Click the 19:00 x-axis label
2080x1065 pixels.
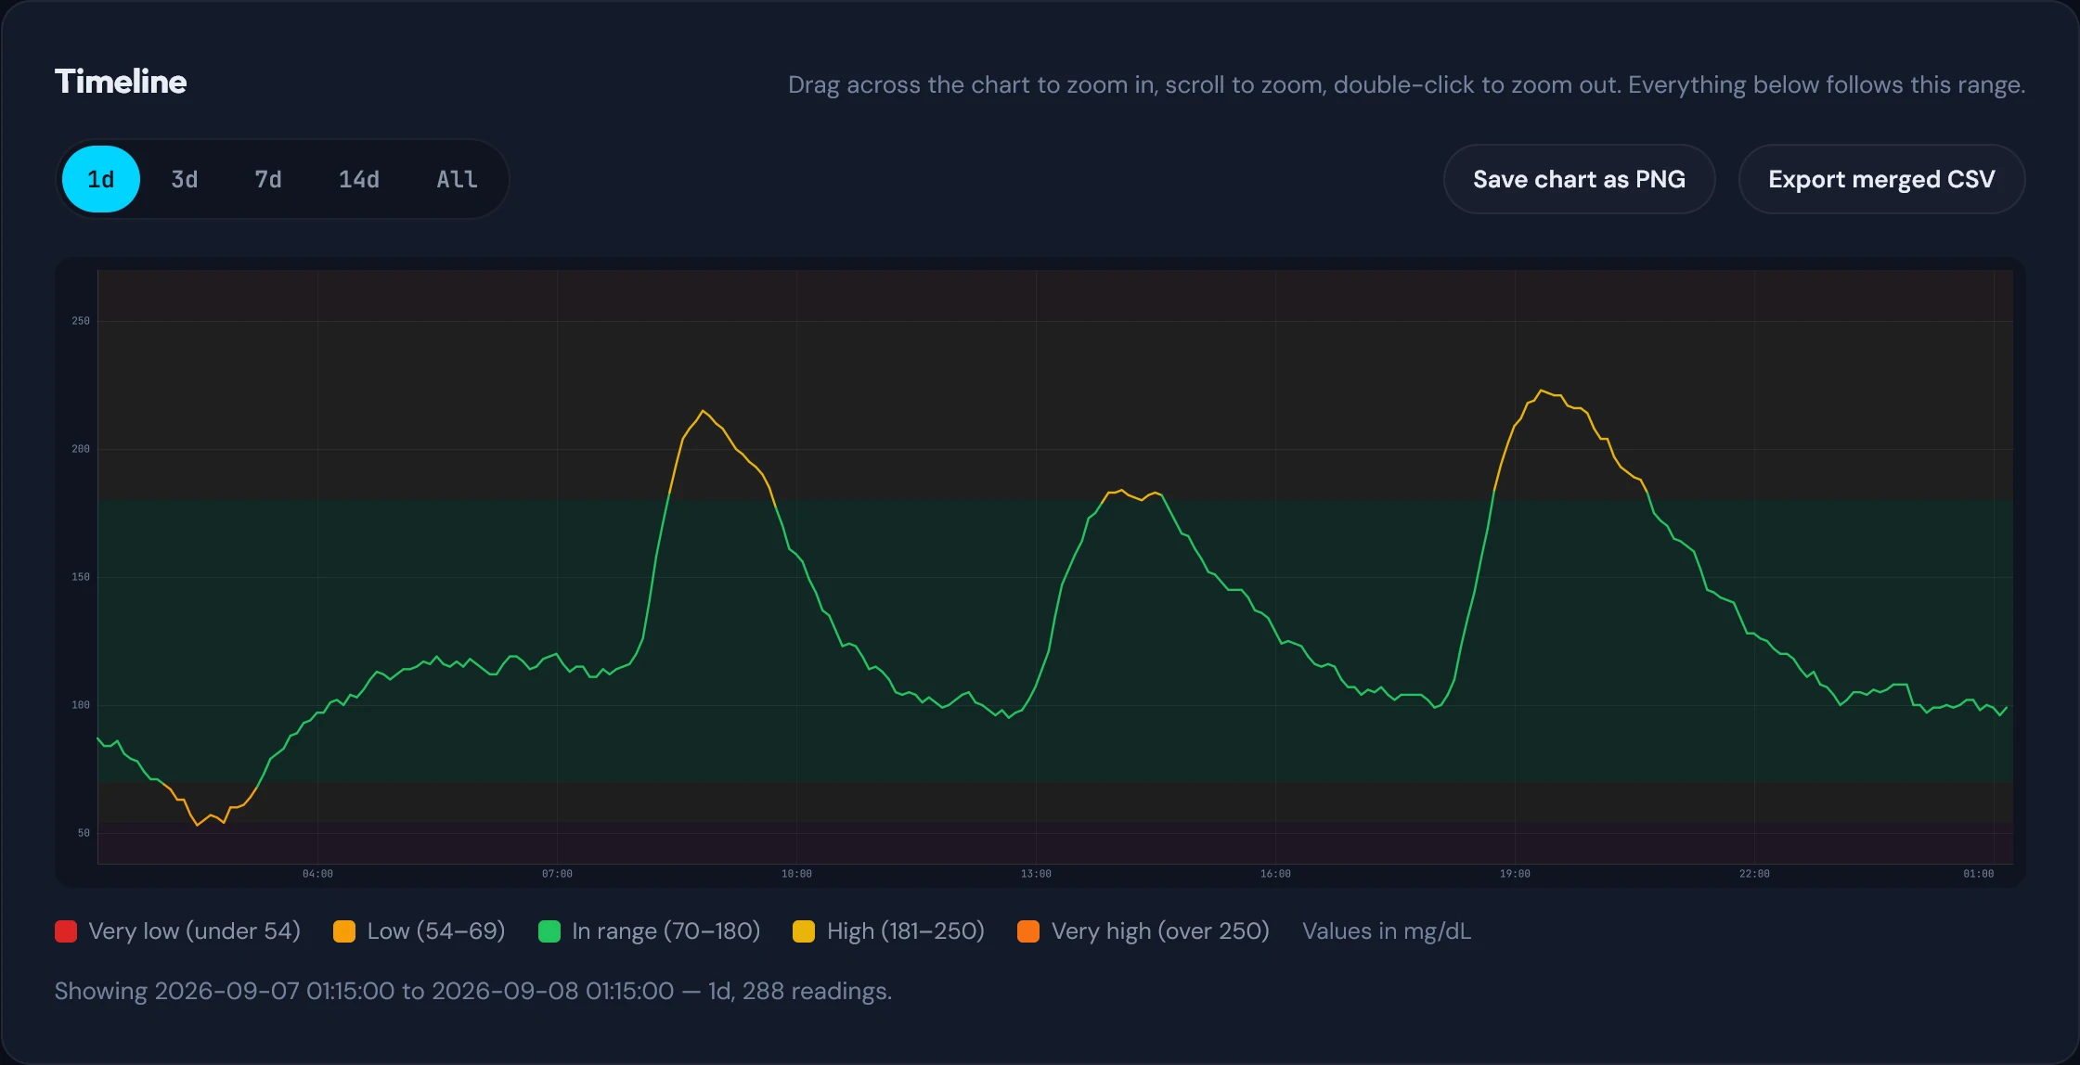1515,874
